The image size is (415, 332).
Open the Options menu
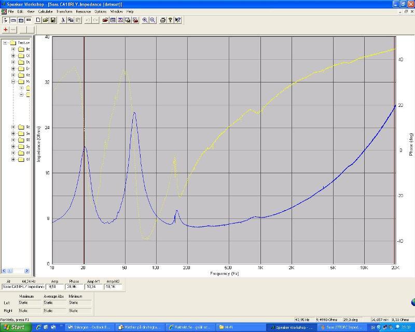click(101, 11)
